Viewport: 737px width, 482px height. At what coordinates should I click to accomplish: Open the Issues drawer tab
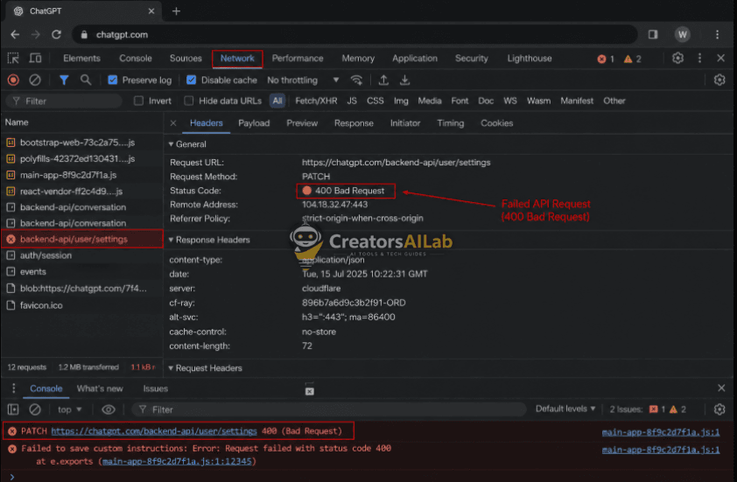pyautogui.click(x=156, y=388)
